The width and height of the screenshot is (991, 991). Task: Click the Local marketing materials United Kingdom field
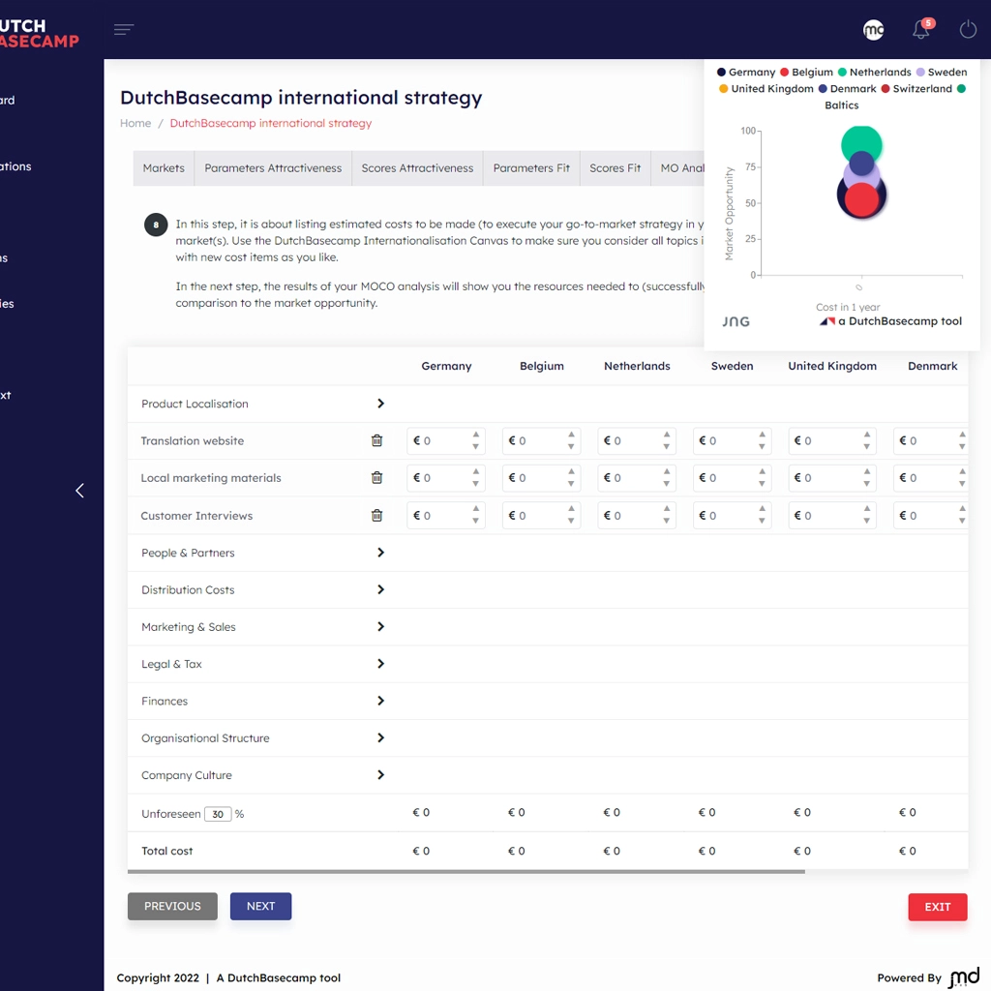point(831,478)
